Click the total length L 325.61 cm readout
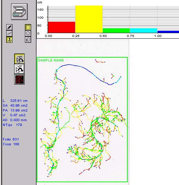The width and height of the screenshot is (179, 185). [x=15, y=101]
